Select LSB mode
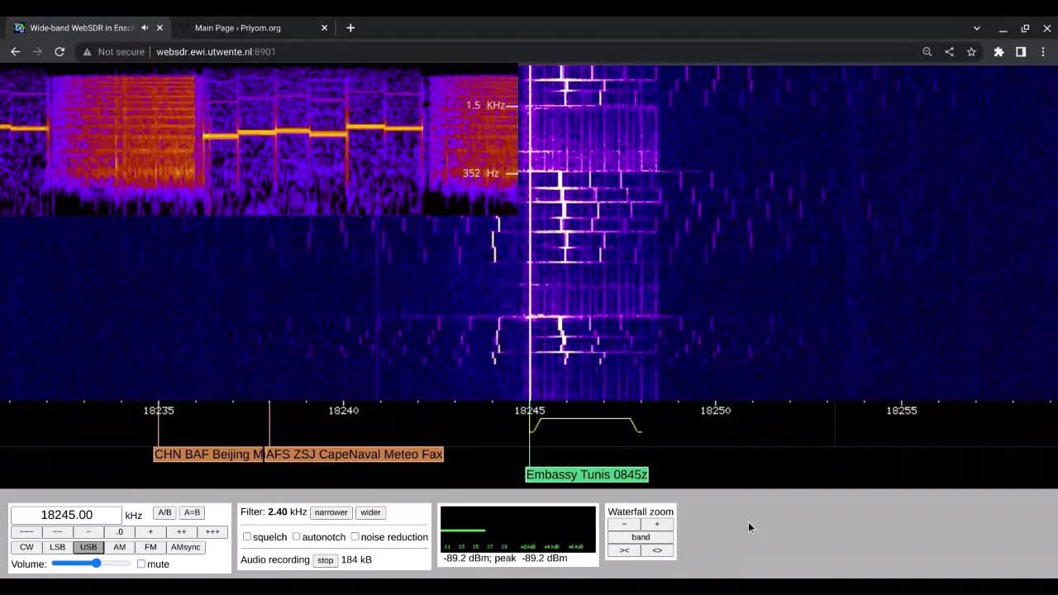Viewport: 1058px width, 595px height. [57, 547]
